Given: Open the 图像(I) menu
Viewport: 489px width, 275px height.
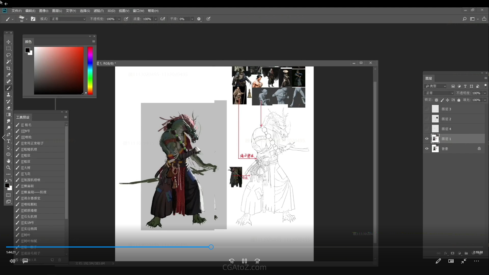Looking at the screenshot, I should click(44, 11).
